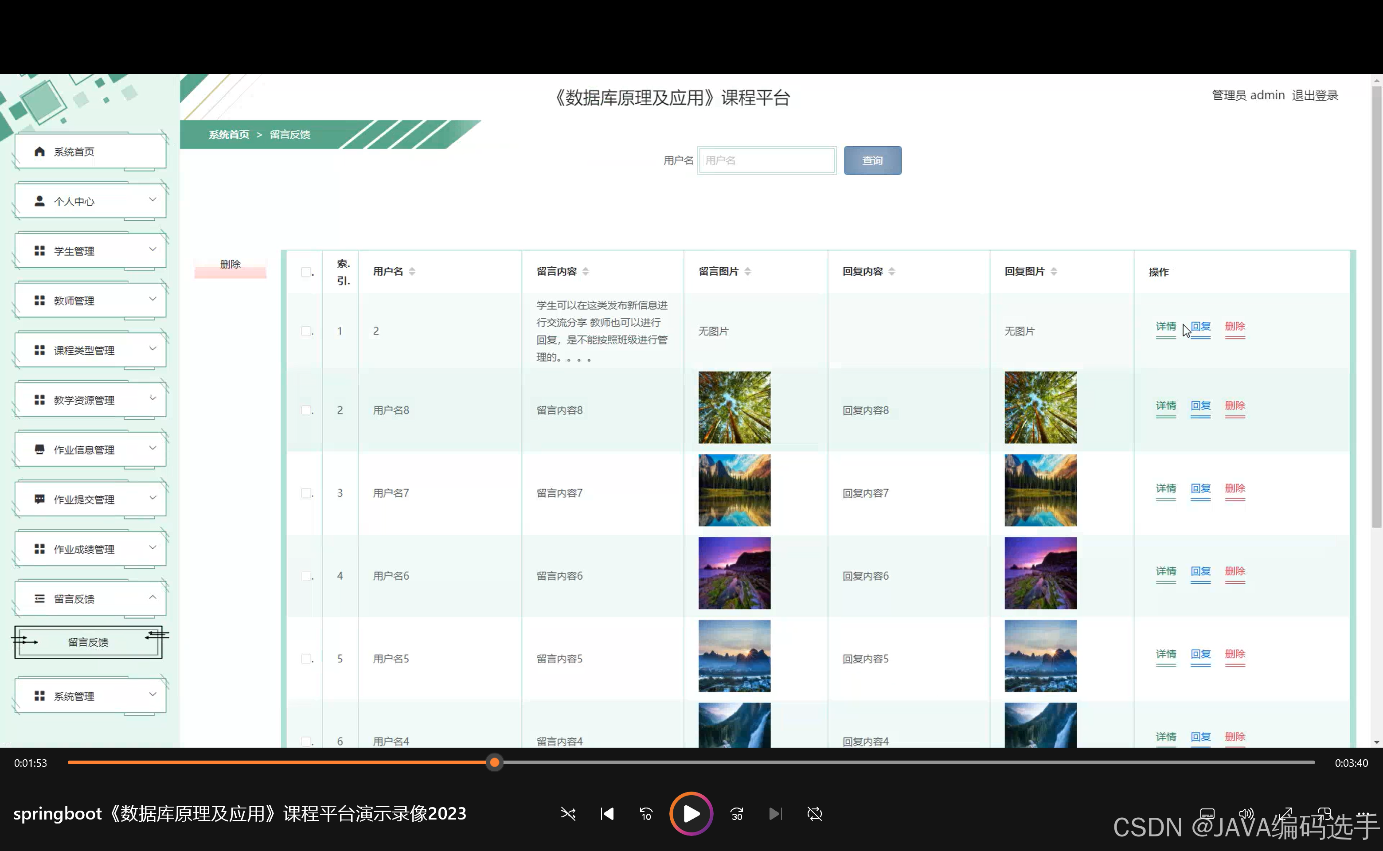The image size is (1383, 851).
Task: Click 退出登录 to log out
Action: click(x=1315, y=95)
